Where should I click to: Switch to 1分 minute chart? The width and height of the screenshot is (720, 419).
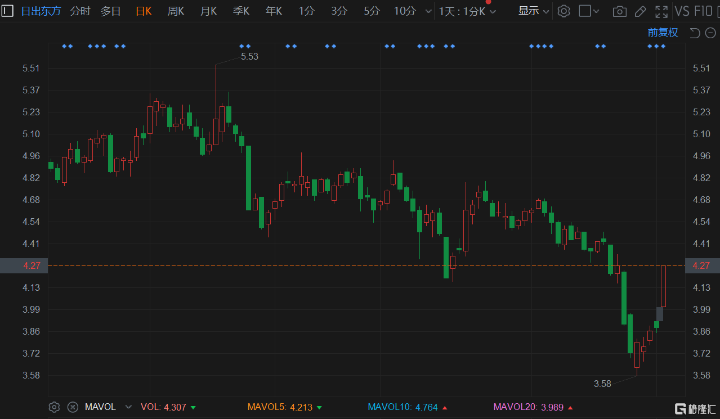pos(306,11)
